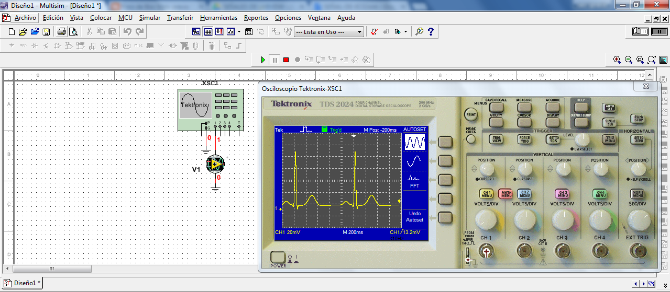Select the XSC1 oscilloscope component
Viewport: 670px width, 292px height.
coord(211,110)
